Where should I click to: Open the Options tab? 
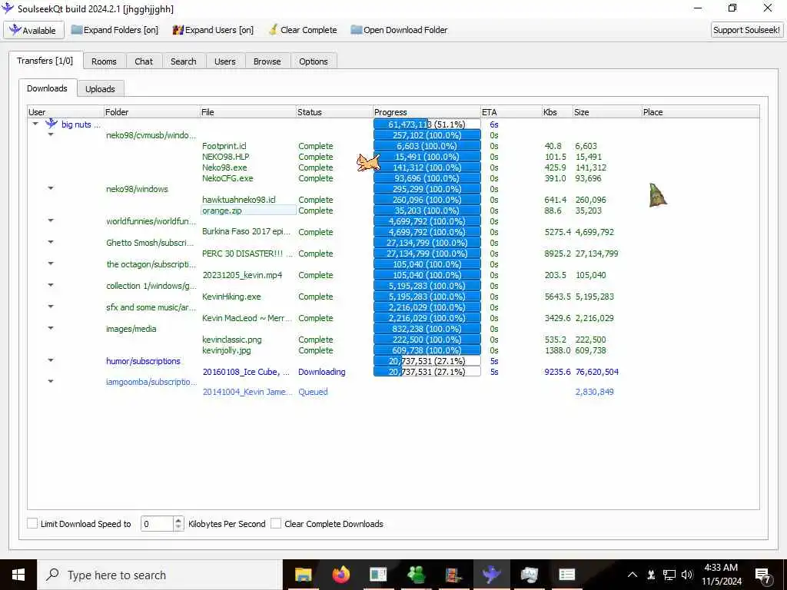[x=314, y=61]
